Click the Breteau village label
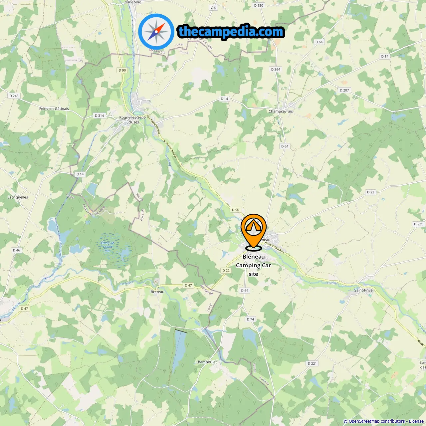 point(157,292)
